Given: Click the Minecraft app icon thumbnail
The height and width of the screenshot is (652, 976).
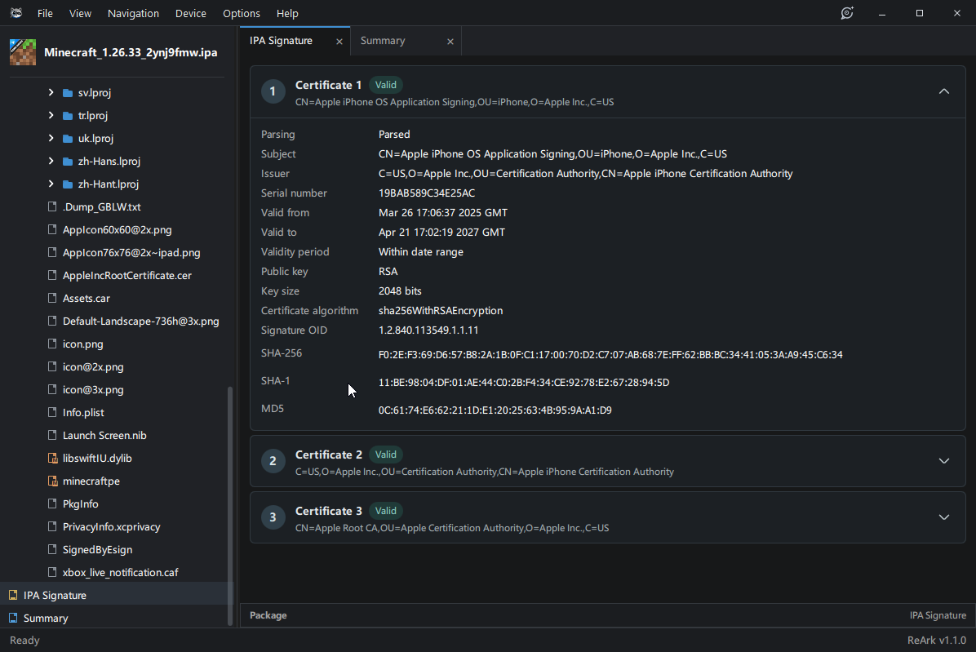Looking at the screenshot, I should (x=23, y=52).
